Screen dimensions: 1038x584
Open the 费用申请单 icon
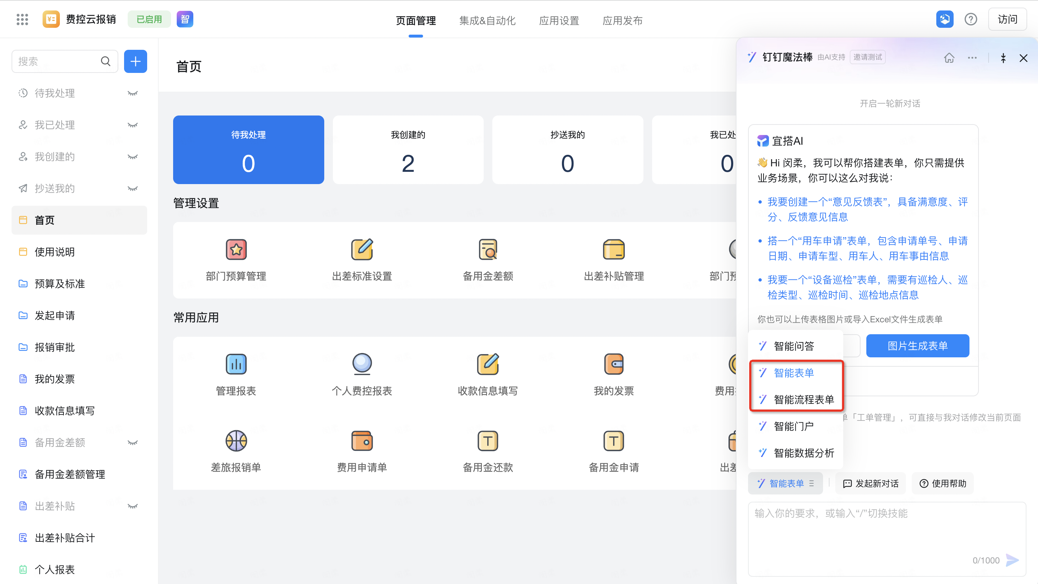click(x=362, y=440)
